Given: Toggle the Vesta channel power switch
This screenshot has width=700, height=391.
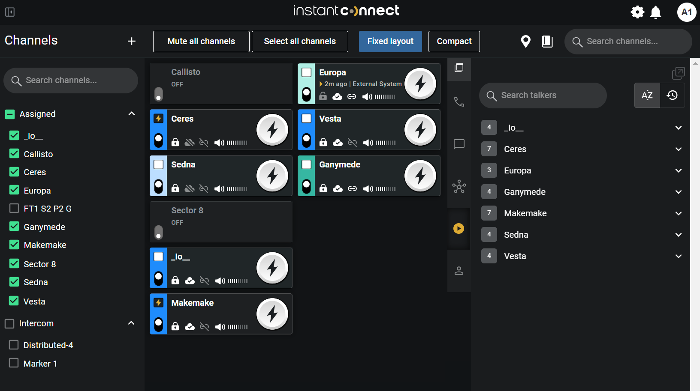Looking at the screenshot, I should [x=306, y=140].
